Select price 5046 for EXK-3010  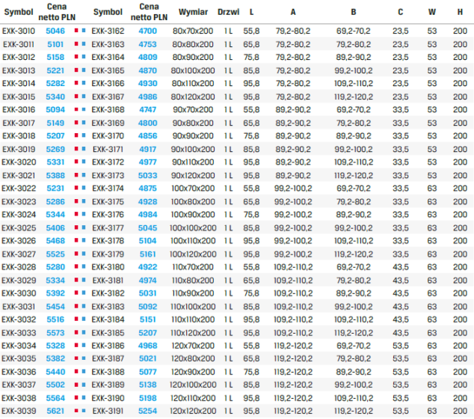pyautogui.click(x=55, y=31)
